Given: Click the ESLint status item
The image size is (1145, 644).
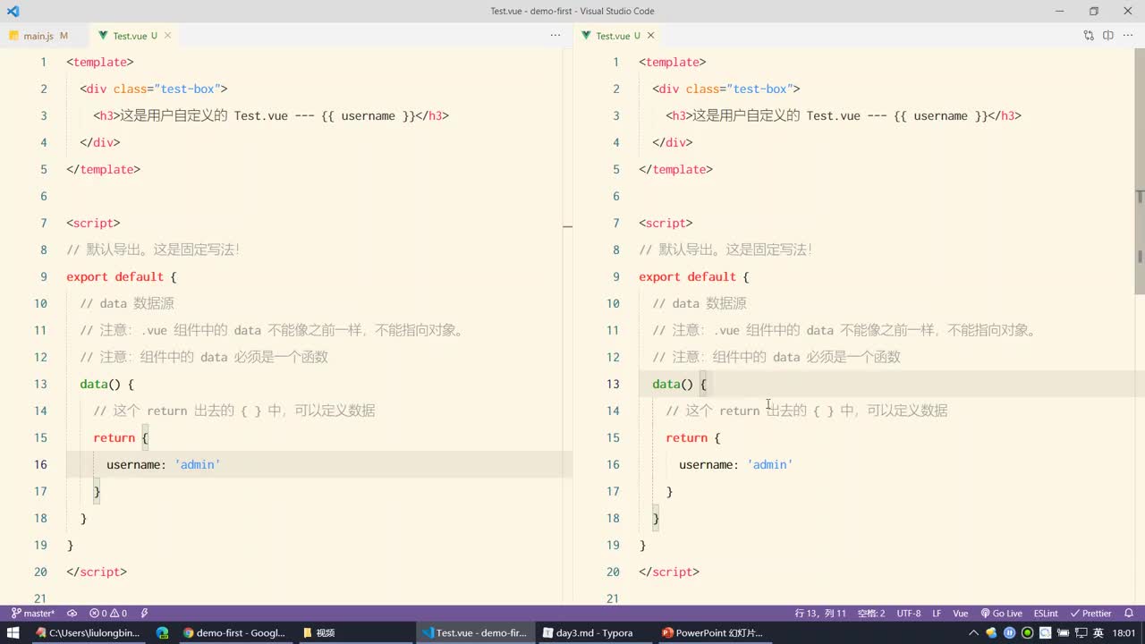Looking at the screenshot, I should pos(1046,614).
